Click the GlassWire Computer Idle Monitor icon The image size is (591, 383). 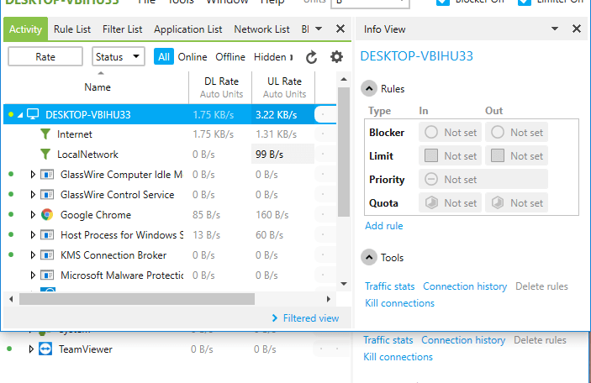tap(47, 175)
